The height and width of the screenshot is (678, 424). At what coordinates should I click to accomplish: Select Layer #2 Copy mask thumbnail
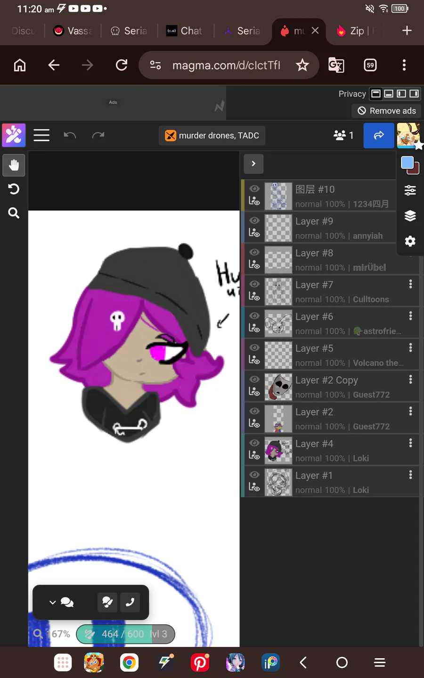click(278, 387)
